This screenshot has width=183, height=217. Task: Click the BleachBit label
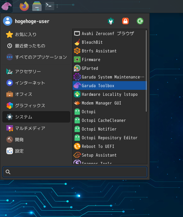click(92, 42)
